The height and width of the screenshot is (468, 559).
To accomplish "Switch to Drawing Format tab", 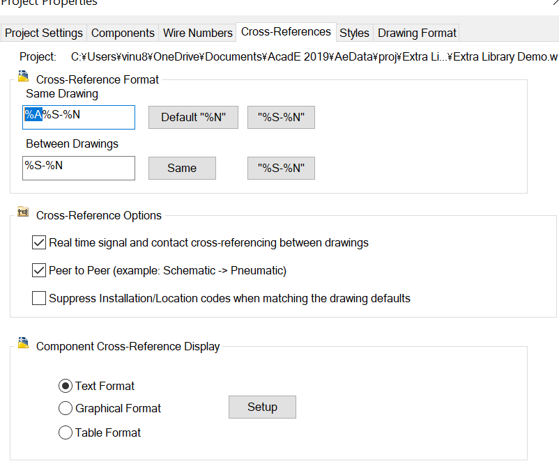I will point(417,33).
